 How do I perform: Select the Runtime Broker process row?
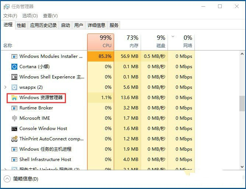pyautogui.click(x=36, y=108)
